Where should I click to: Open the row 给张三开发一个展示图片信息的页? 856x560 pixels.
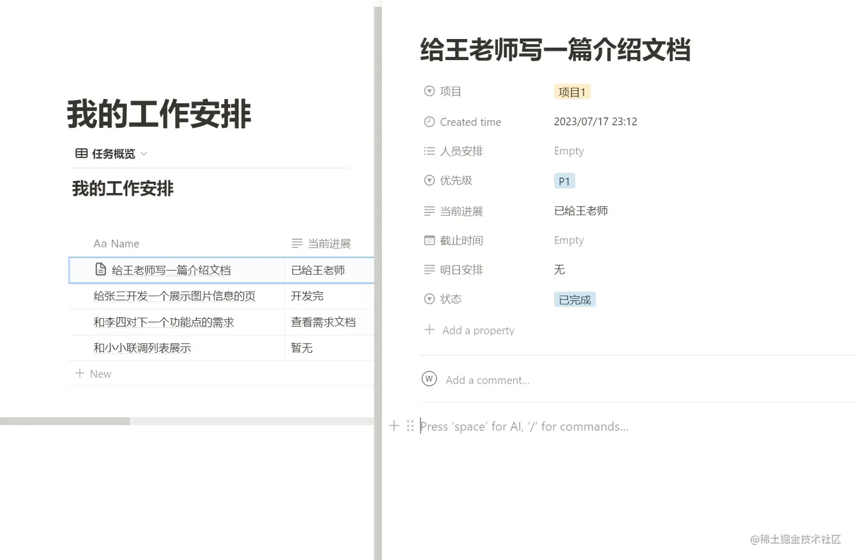coord(174,296)
